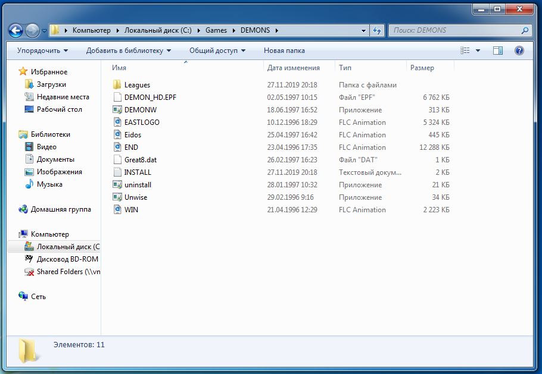The height and width of the screenshot is (374, 542).
Task: Click Новая папка button
Action: pyautogui.click(x=284, y=51)
